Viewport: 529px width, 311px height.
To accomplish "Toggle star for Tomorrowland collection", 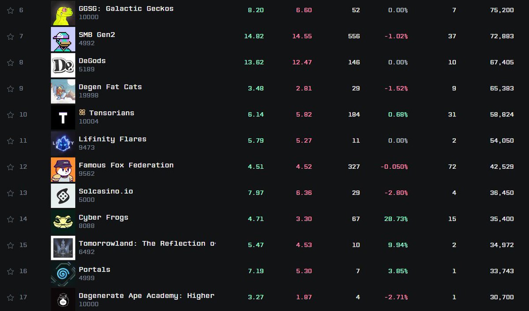I will (x=11, y=245).
